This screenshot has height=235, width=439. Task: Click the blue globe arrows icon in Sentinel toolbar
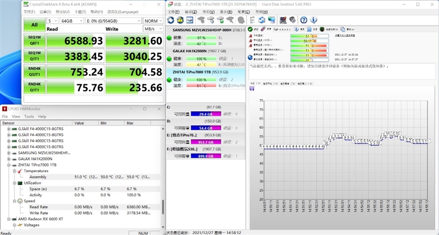pyautogui.click(x=262, y=20)
